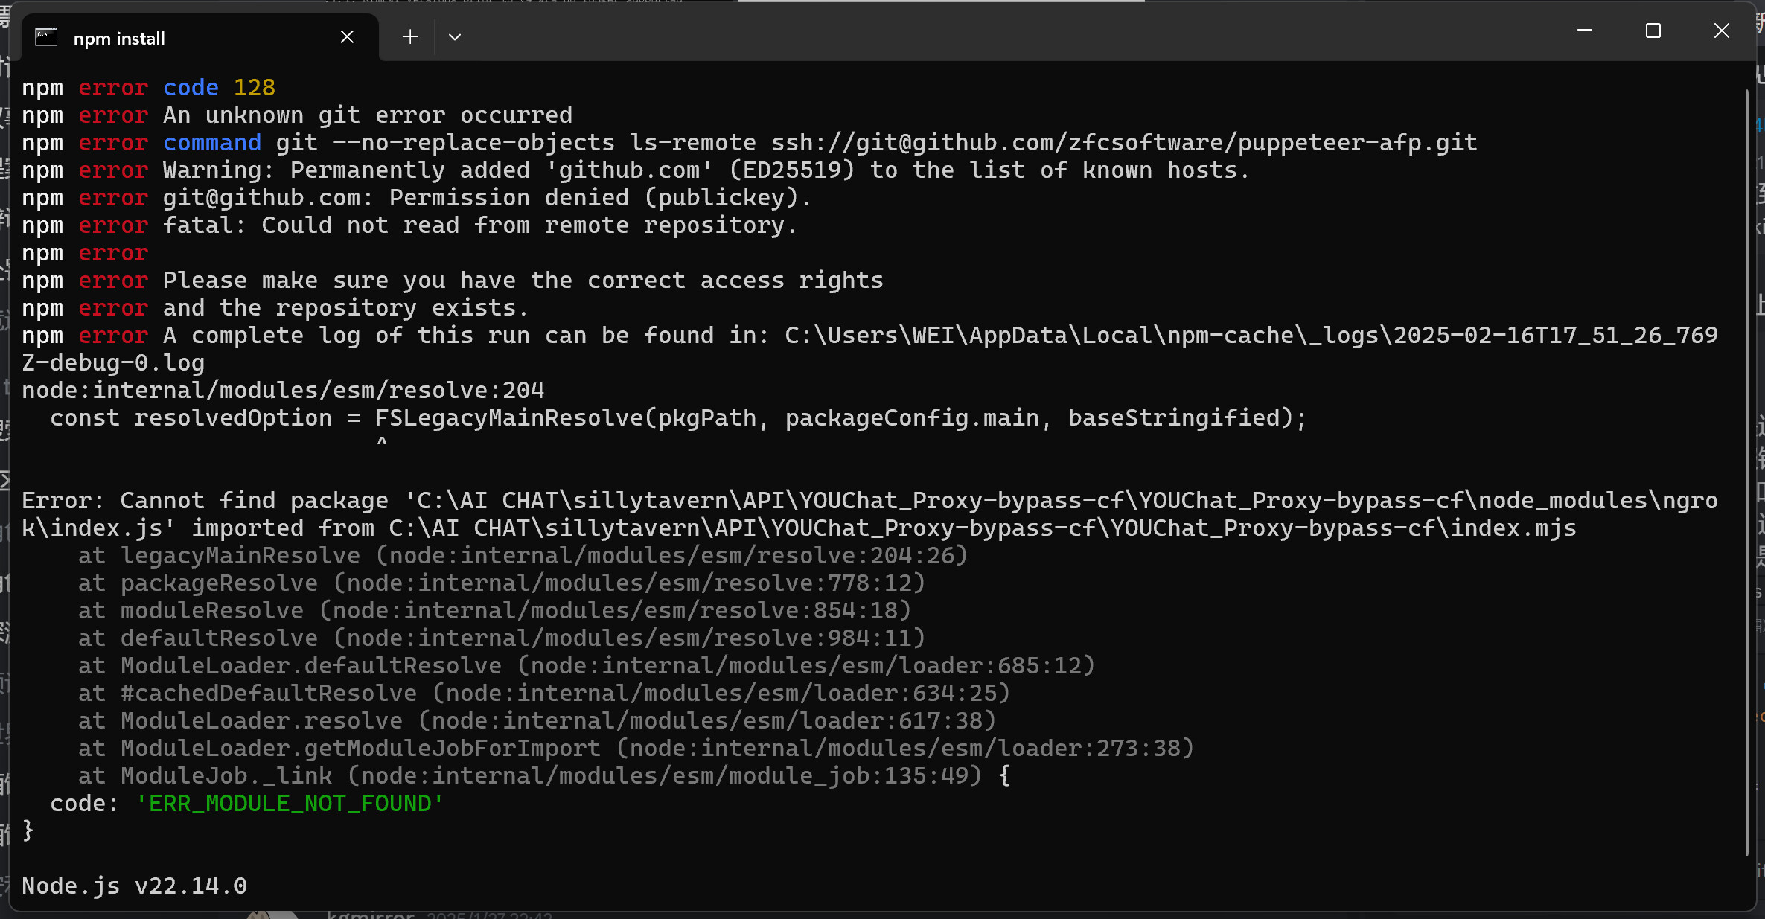Minimize the terminal window
The width and height of the screenshot is (1765, 919).
click(1585, 31)
